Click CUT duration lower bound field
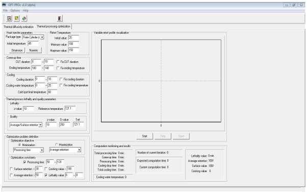The width and height of the screenshot is (307, 194). pos(36,62)
